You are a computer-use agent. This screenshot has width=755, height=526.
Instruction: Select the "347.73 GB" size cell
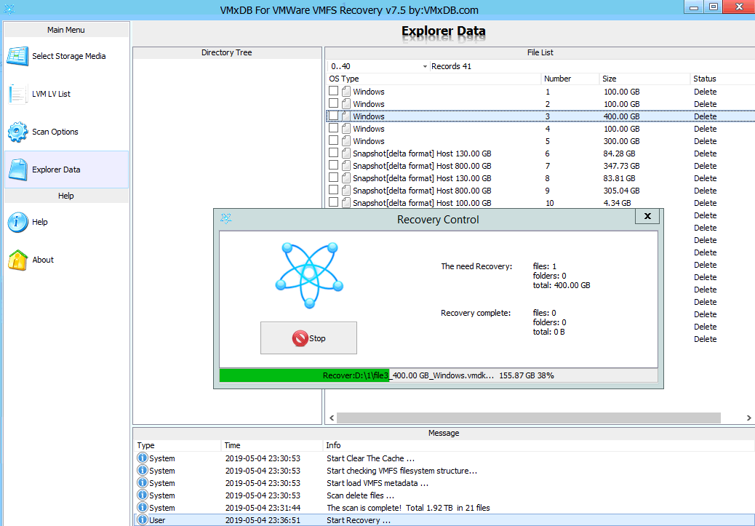(622, 166)
